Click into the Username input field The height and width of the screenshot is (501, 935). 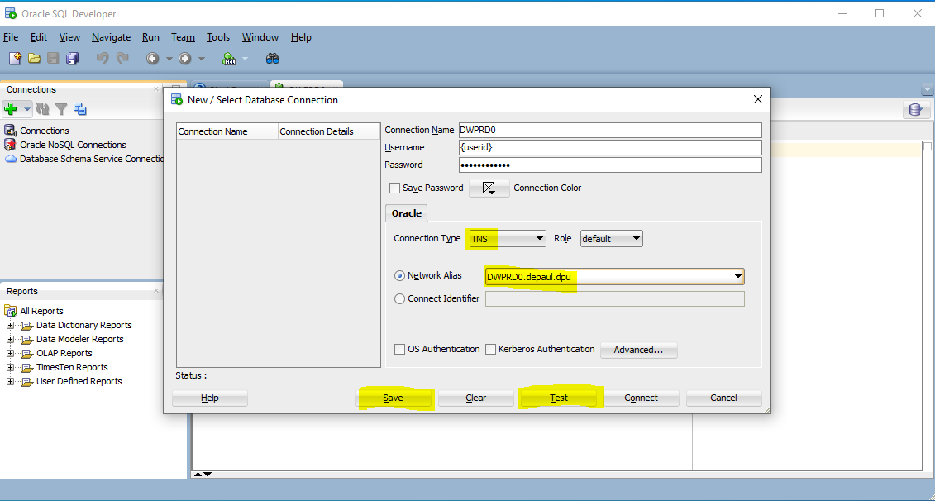pyautogui.click(x=609, y=147)
